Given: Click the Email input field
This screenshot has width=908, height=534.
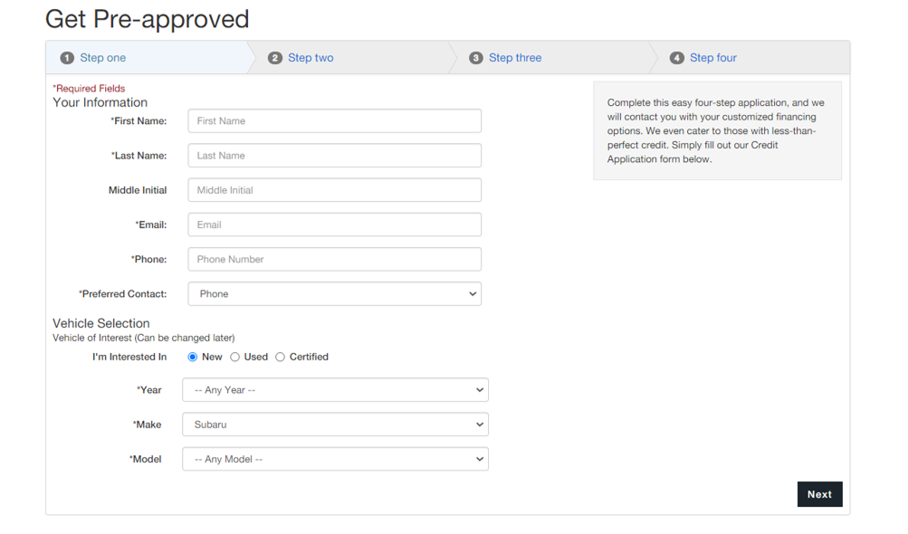Looking at the screenshot, I should 334,224.
